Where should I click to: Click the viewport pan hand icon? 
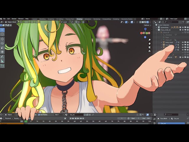pos(149,43)
